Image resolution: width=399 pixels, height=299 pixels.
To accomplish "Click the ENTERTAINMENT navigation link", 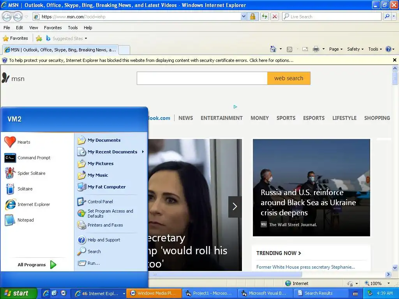I will 221,118.
